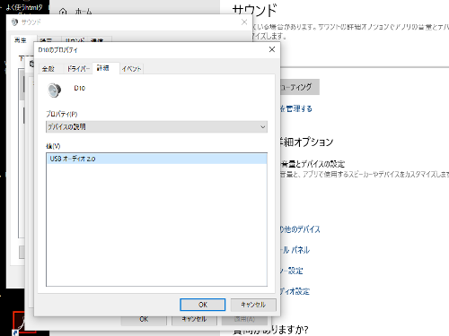Switch to the ドライバー tab
This screenshot has height=336, width=449.
(x=78, y=69)
